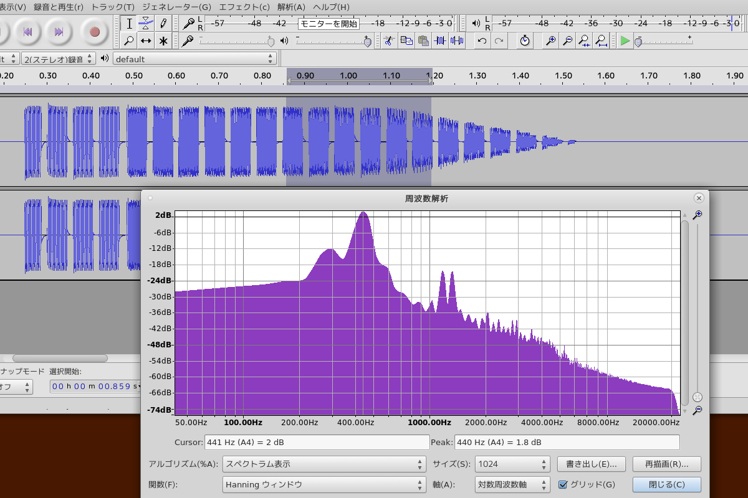748x498 pixels.
Task: Select the Envelope tool
Action: tap(145, 24)
